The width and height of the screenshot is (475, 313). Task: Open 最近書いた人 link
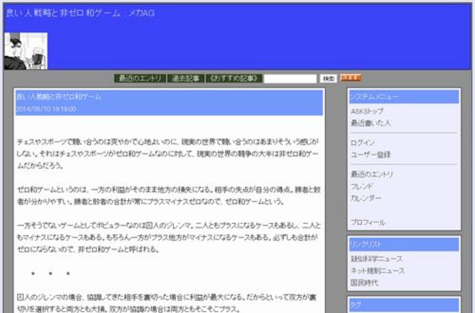[x=370, y=123]
